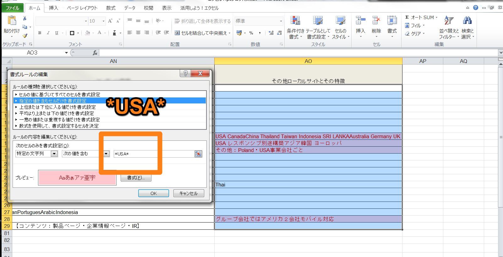Apply percent style format

(251, 33)
